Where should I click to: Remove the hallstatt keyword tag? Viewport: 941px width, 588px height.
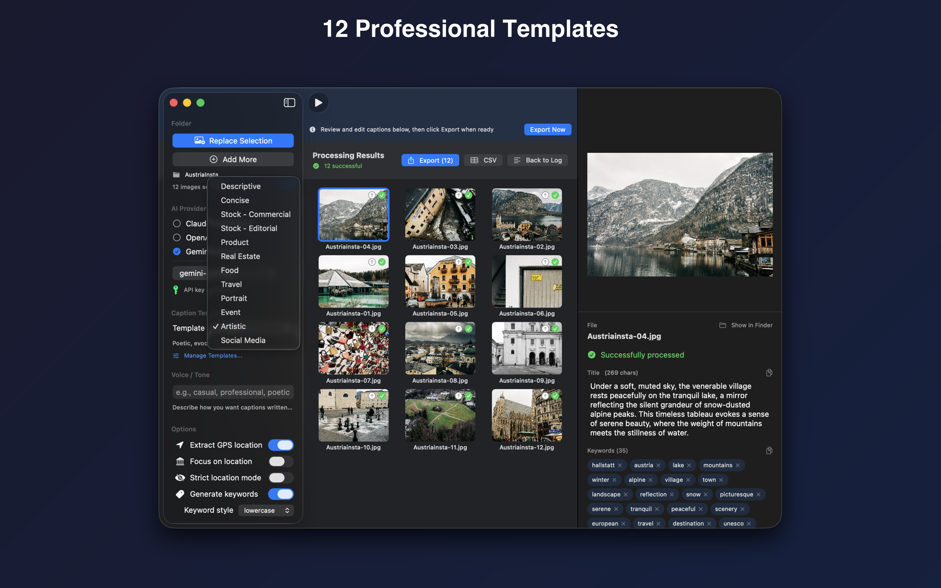coord(620,465)
